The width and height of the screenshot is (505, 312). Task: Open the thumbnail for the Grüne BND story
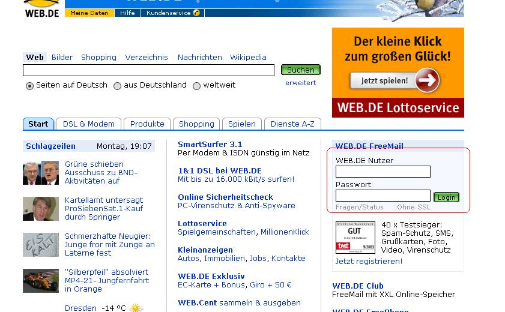[x=41, y=173]
